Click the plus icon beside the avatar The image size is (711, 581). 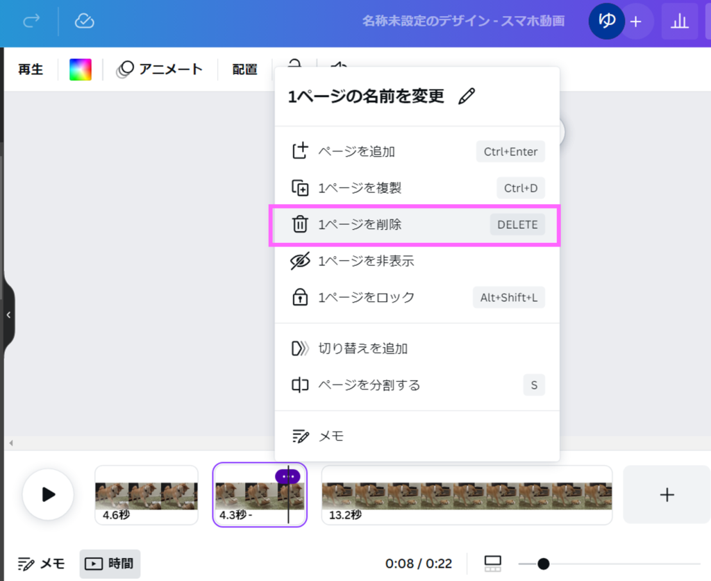click(x=635, y=22)
